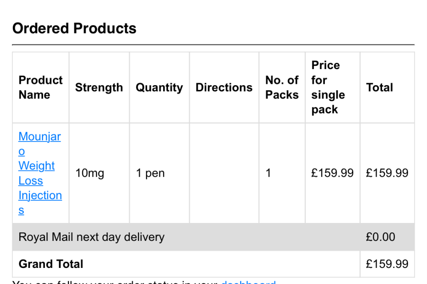This screenshot has width=427, height=284.
Task: Click the Ordered Products heading
Action: [74, 28]
